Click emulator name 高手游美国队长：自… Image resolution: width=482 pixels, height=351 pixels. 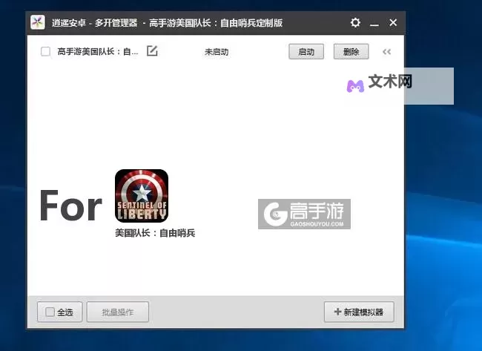(98, 52)
